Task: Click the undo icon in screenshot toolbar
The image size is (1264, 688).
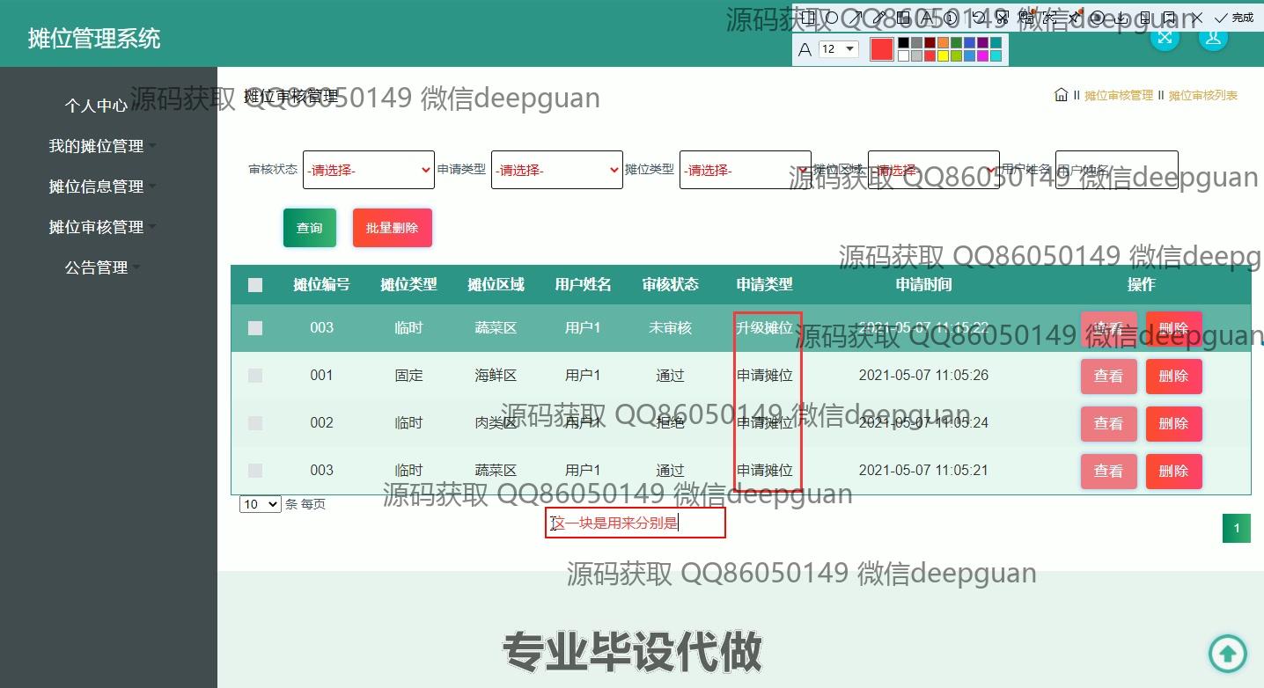Action: point(978,18)
